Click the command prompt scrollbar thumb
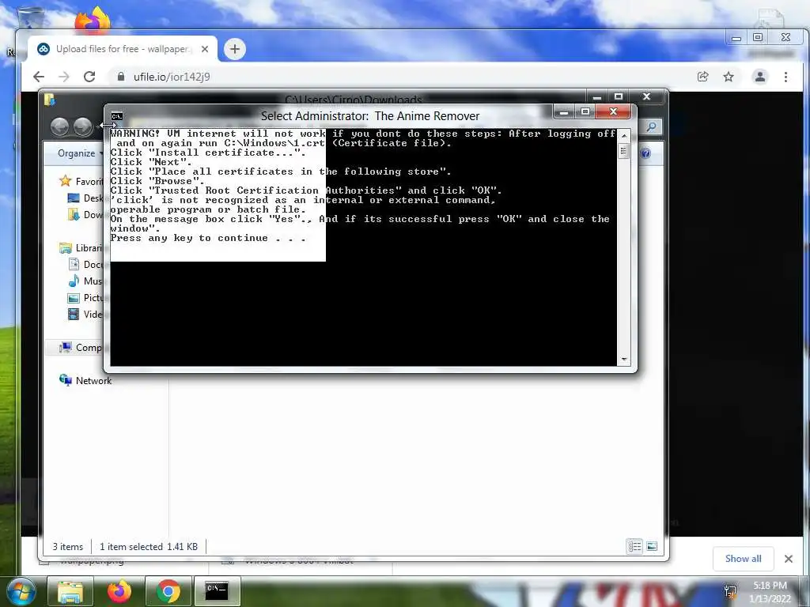The height and width of the screenshot is (607, 810). pyautogui.click(x=624, y=151)
